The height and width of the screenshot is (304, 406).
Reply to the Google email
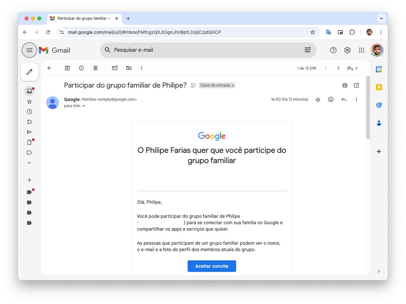point(343,100)
